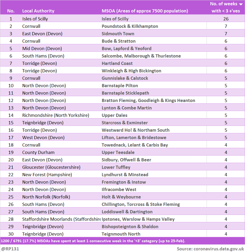The image size is (245, 252).
Task: Click the Sidmouth Town entry
Action: coord(118,34)
